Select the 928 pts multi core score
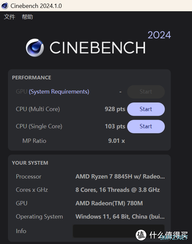Image resolution: width=192 pixels, height=244 pixels. [x=115, y=109]
